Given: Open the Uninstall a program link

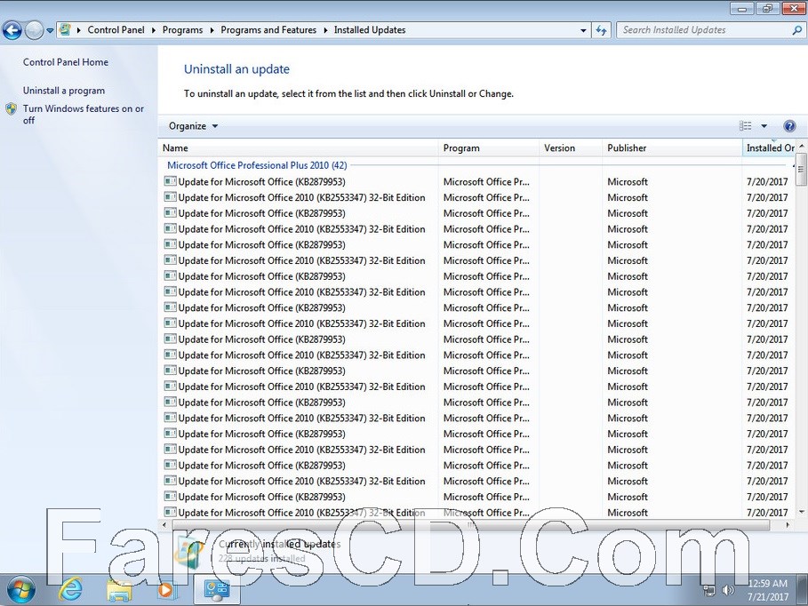Looking at the screenshot, I should (64, 91).
